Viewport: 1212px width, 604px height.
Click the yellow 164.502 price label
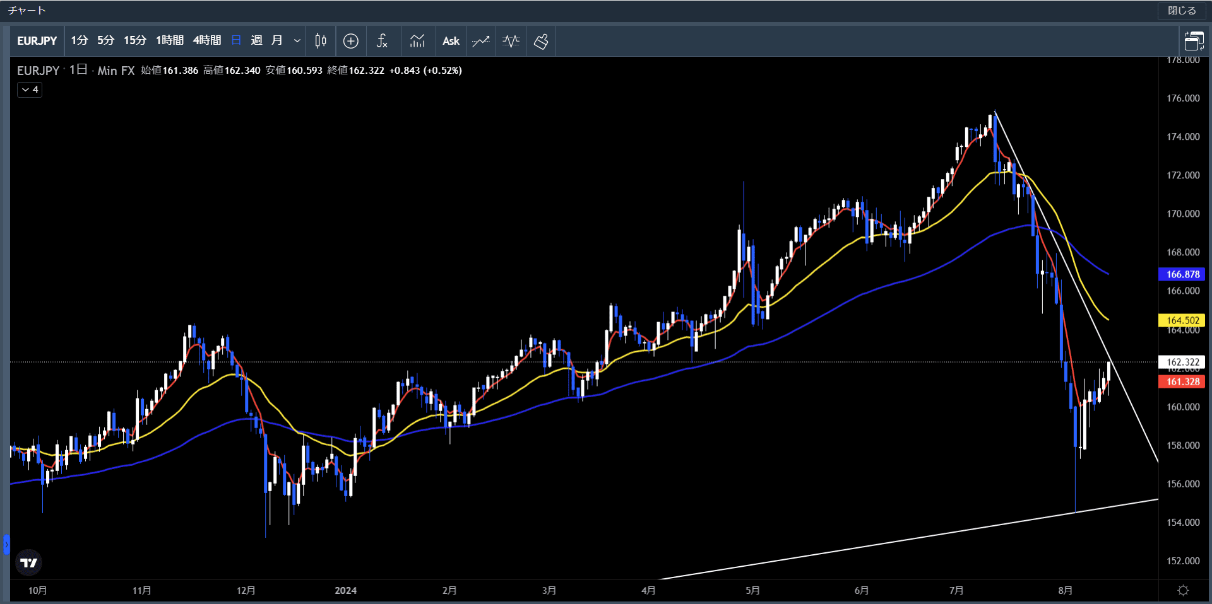(1182, 320)
